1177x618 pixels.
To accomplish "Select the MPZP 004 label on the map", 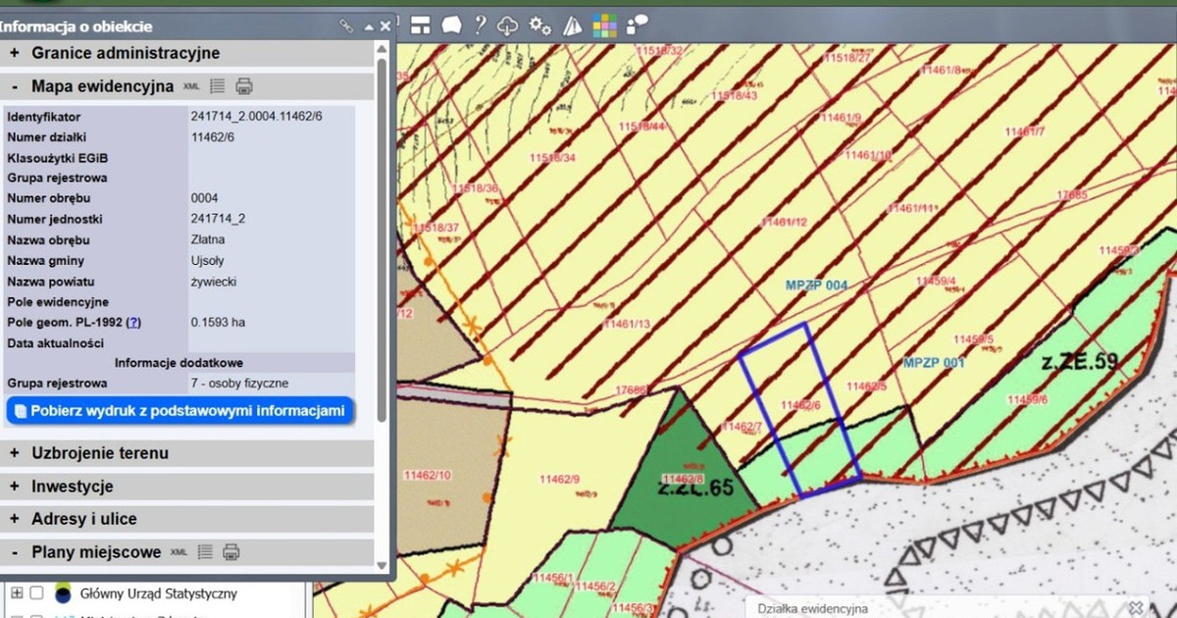I will (x=816, y=285).
